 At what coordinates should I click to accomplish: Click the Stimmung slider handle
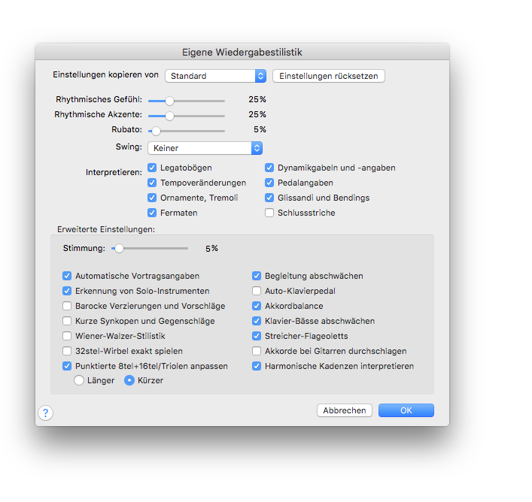(119, 248)
